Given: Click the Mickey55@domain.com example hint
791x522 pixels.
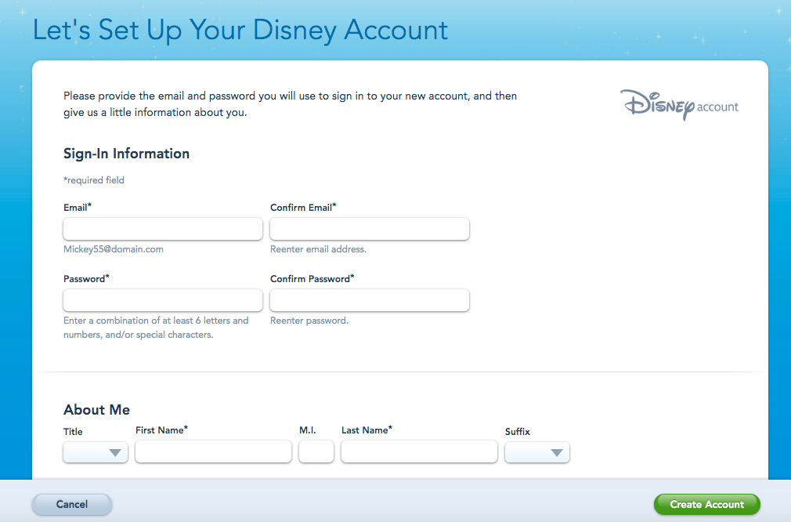Looking at the screenshot, I should tap(114, 249).
